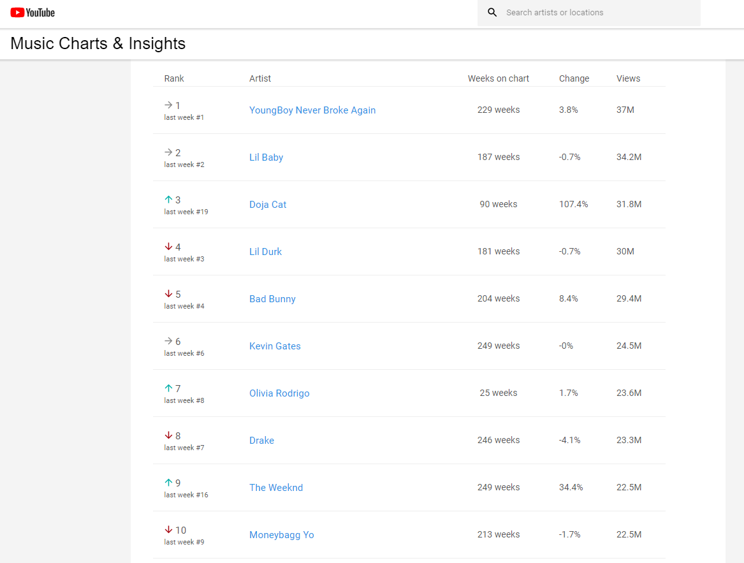This screenshot has width=744, height=563.
Task: Click the right arrow beside rank 6
Action: (x=168, y=341)
